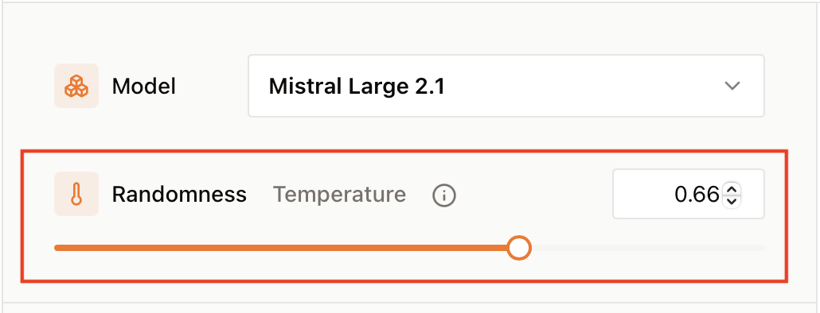
Task: Set slider to minimum at track's left end
Action: tap(57, 248)
